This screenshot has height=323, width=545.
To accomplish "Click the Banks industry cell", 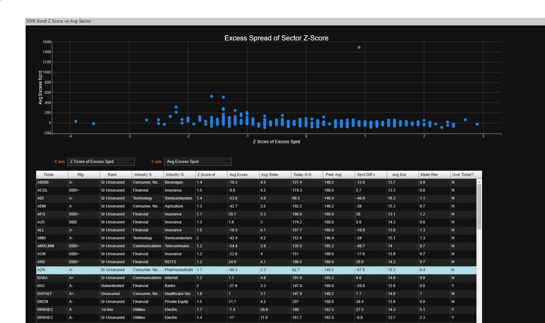I will pyautogui.click(x=179, y=286).
